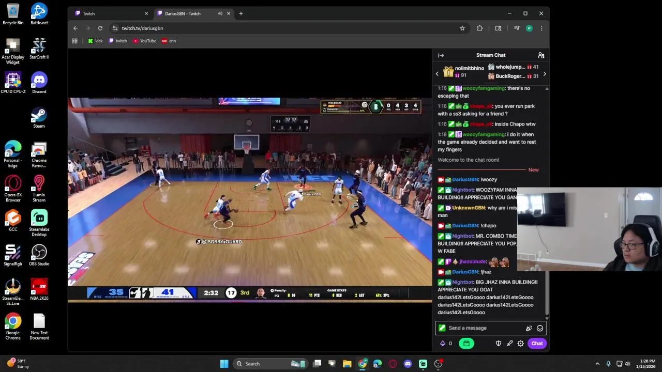Show next gift leaderboard entries
The image size is (662, 372).
[544, 74]
